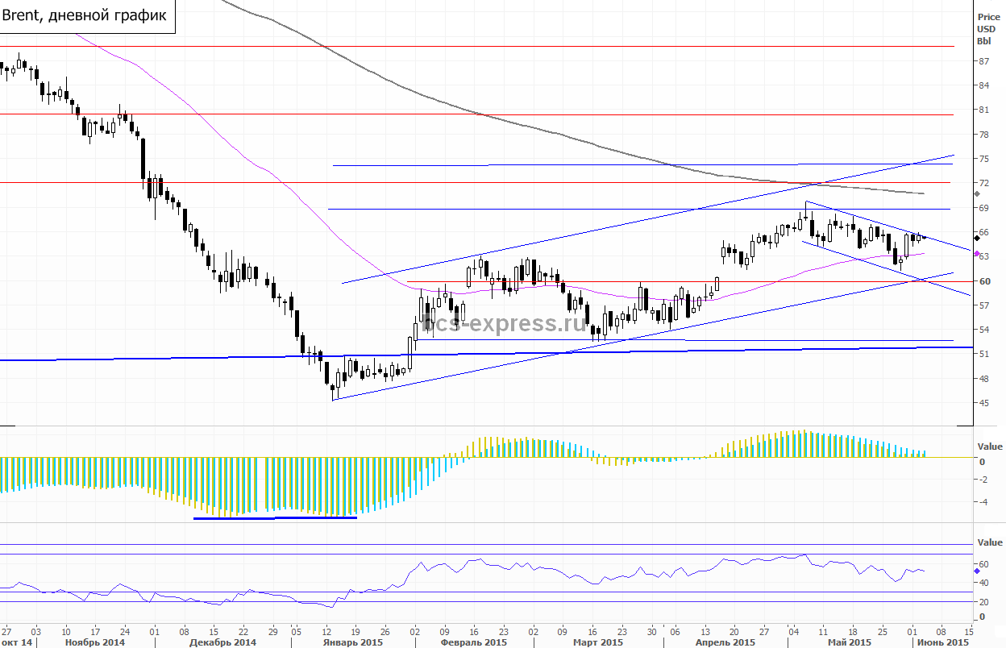This screenshot has height=648, width=1006.
Task: Click the magenta diamond moving average marker
Action: click(x=977, y=254)
